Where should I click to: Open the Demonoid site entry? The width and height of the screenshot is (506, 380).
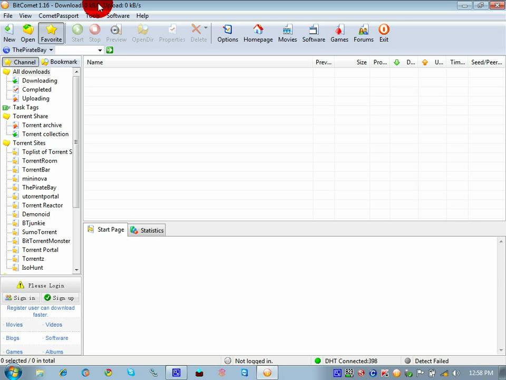tap(36, 214)
